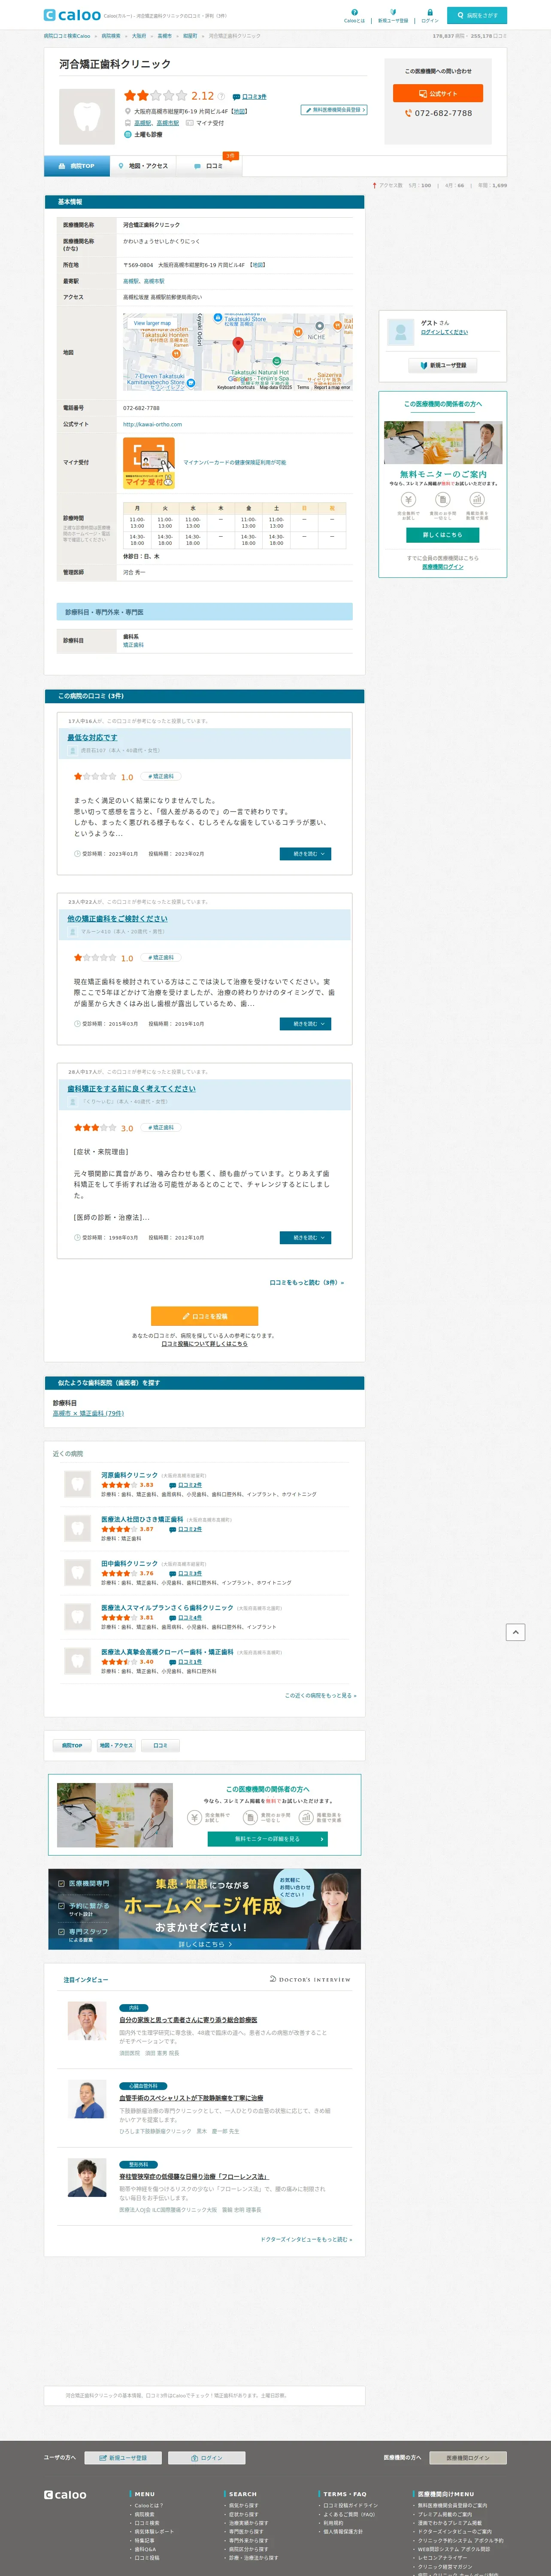Click 口コミをもっと読む (3件) link
This screenshot has height=2576, width=551.
(x=306, y=1282)
